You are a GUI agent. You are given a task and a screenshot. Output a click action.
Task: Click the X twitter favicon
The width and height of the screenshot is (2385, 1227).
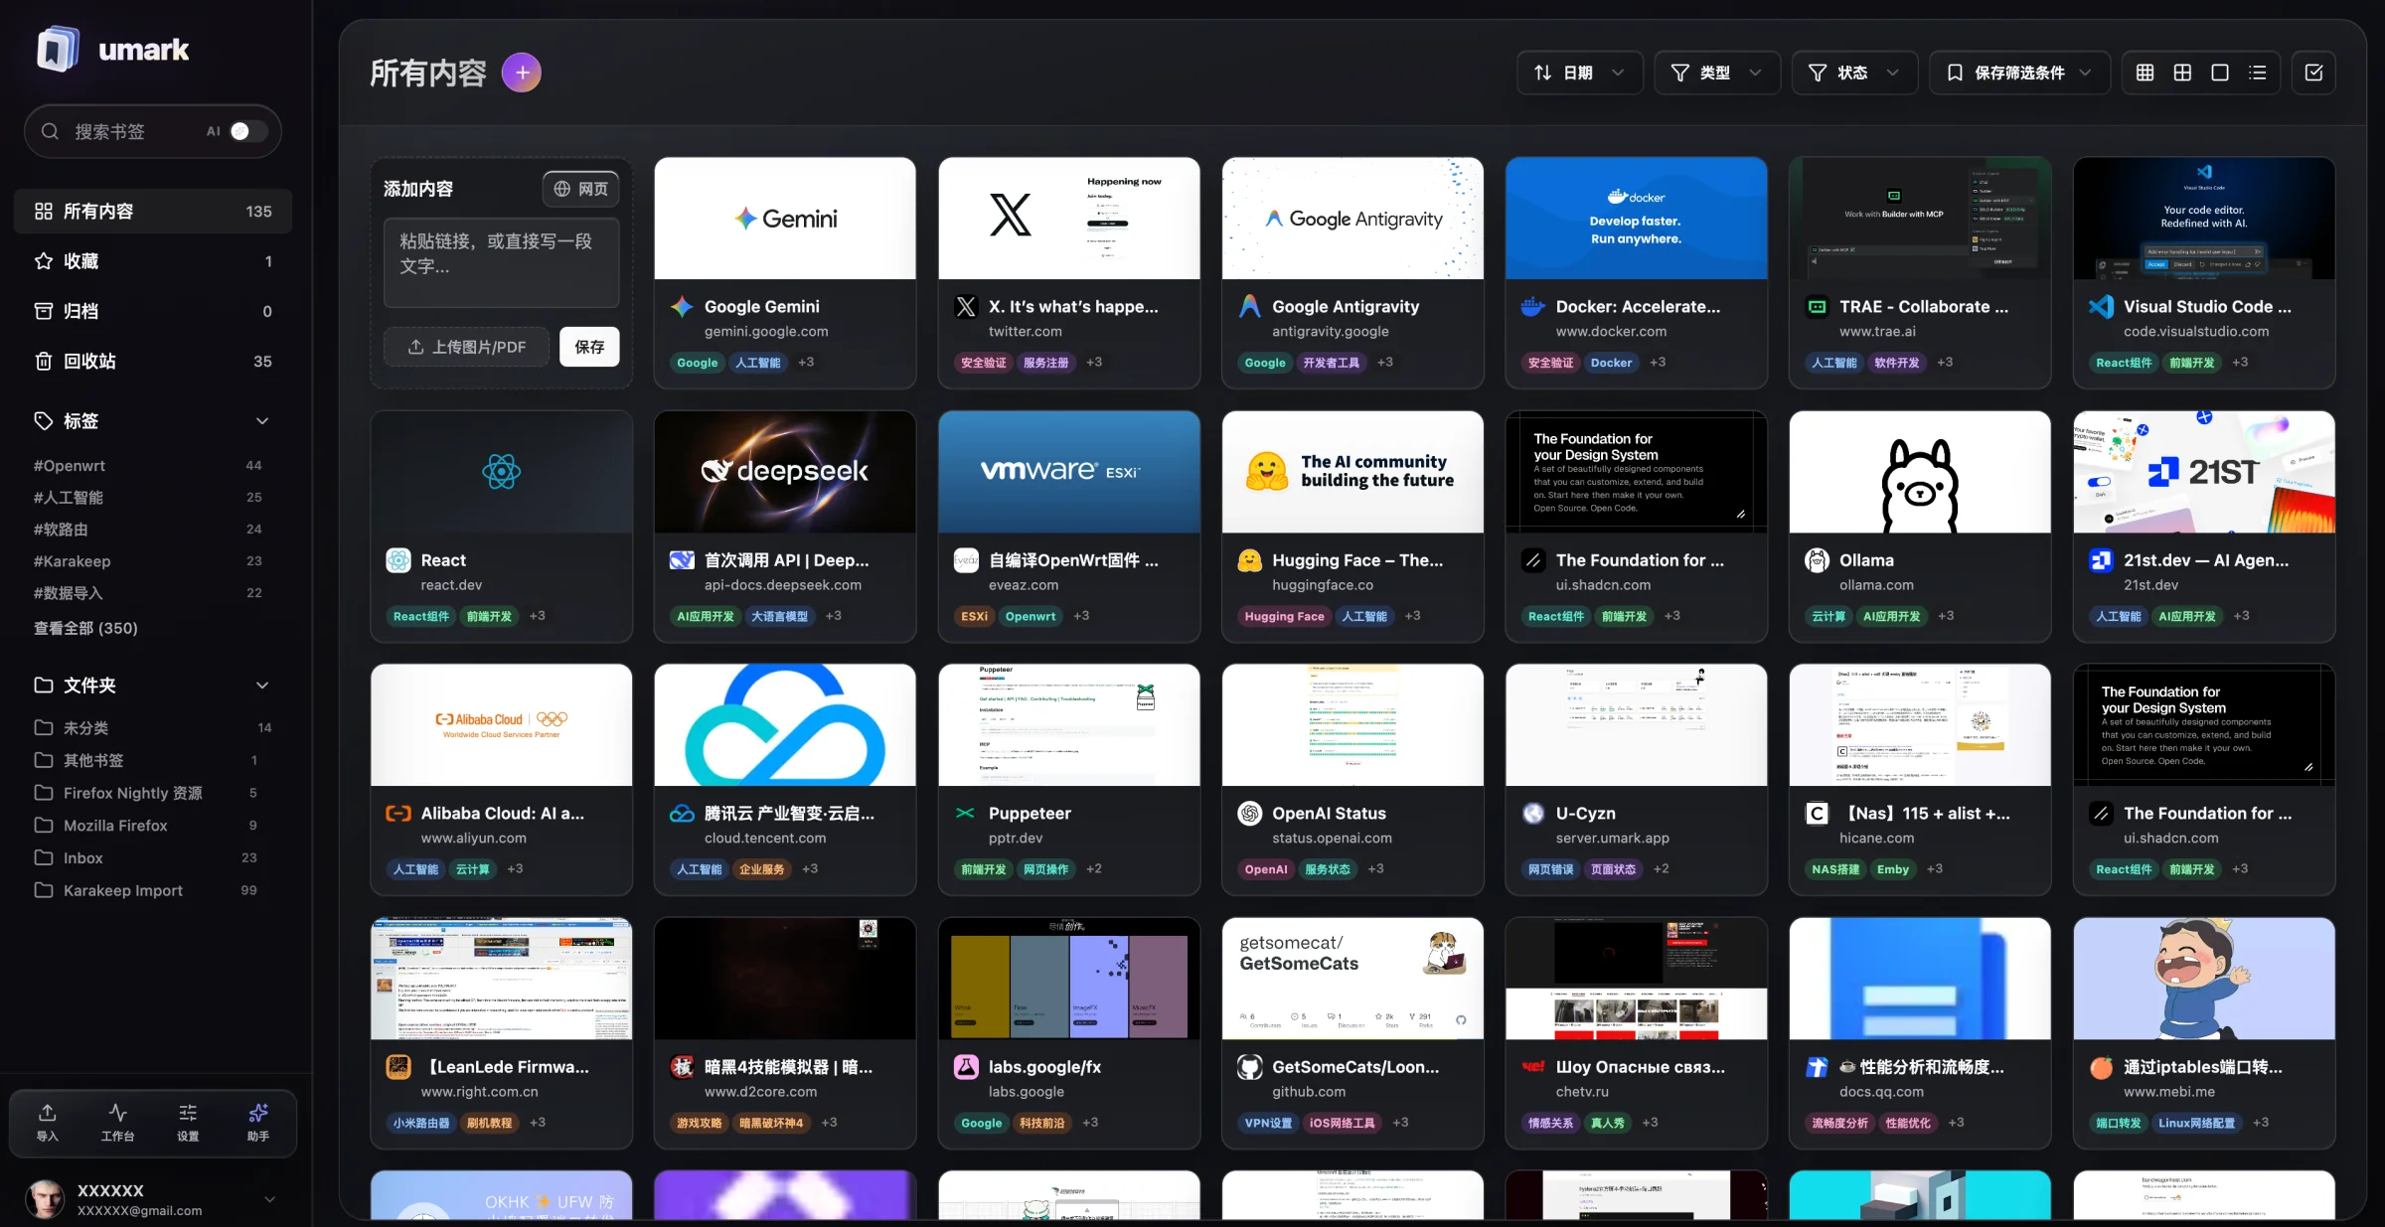pyautogui.click(x=966, y=307)
